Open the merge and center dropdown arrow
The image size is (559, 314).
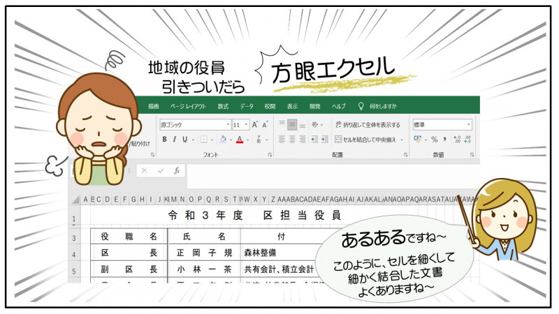(402, 140)
